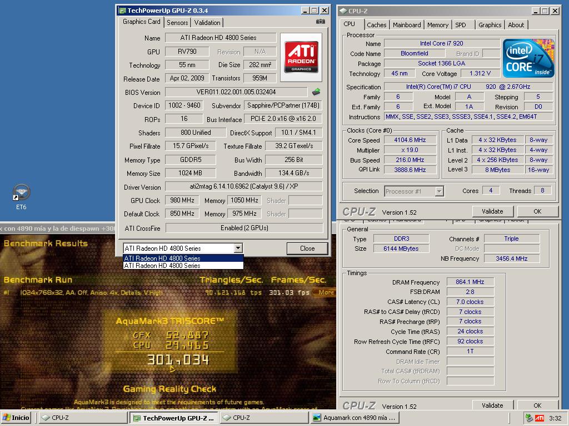Click the CAS# Latency 7.0 clocks value
Screen dimensions: 569x426
click(x=470, y=302)
